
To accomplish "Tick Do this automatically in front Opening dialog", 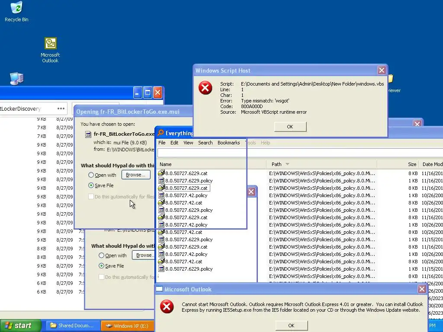I will [91, 197].
